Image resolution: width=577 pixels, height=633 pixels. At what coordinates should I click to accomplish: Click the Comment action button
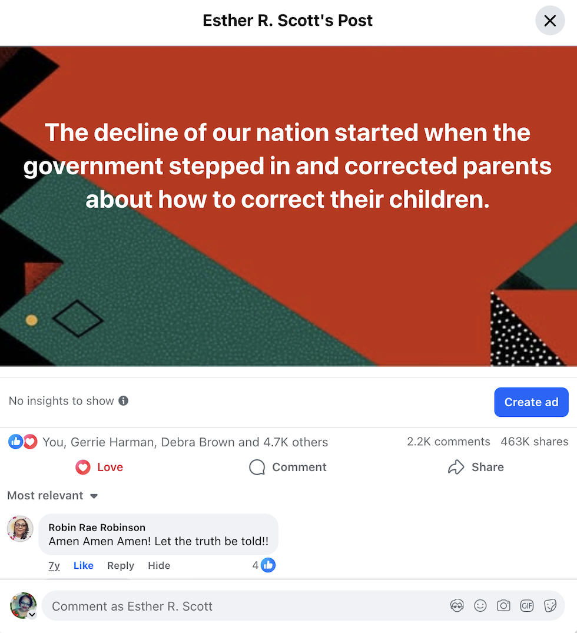(288, 467)
